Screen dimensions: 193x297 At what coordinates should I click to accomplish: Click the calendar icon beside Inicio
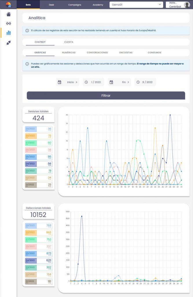click(60, 82)
